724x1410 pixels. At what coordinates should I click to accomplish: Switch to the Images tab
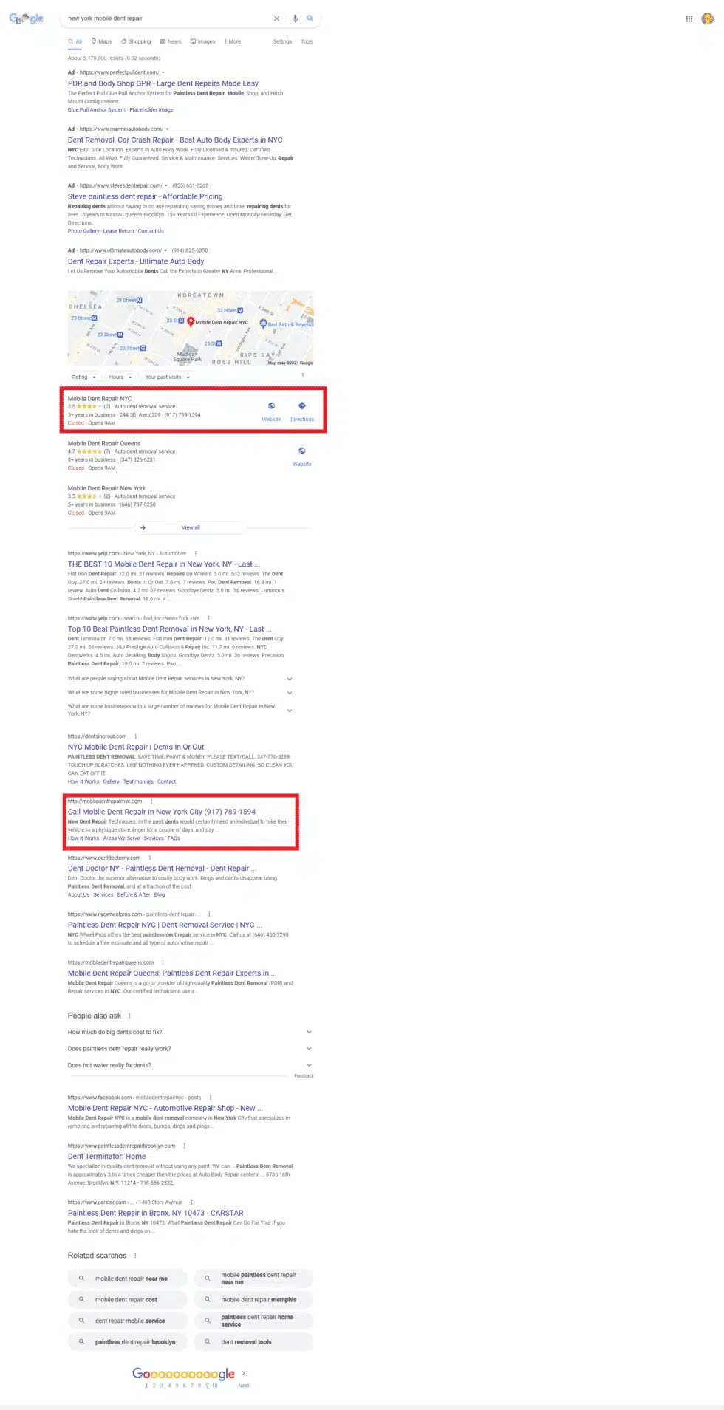pos(203,41)
